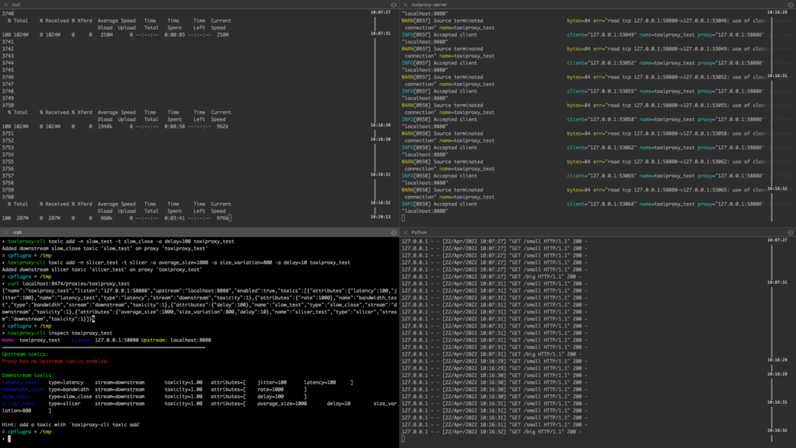The width and height of the screenshot is (796, 448).
Task: Close the curl terminal pane
Action: coord(5,5)
